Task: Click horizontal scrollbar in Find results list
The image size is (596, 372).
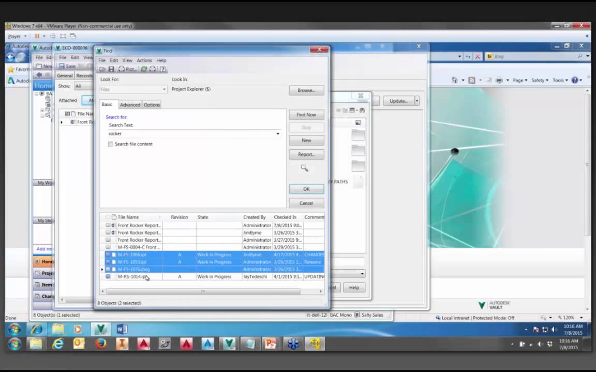Action: [x=203, y=291]
